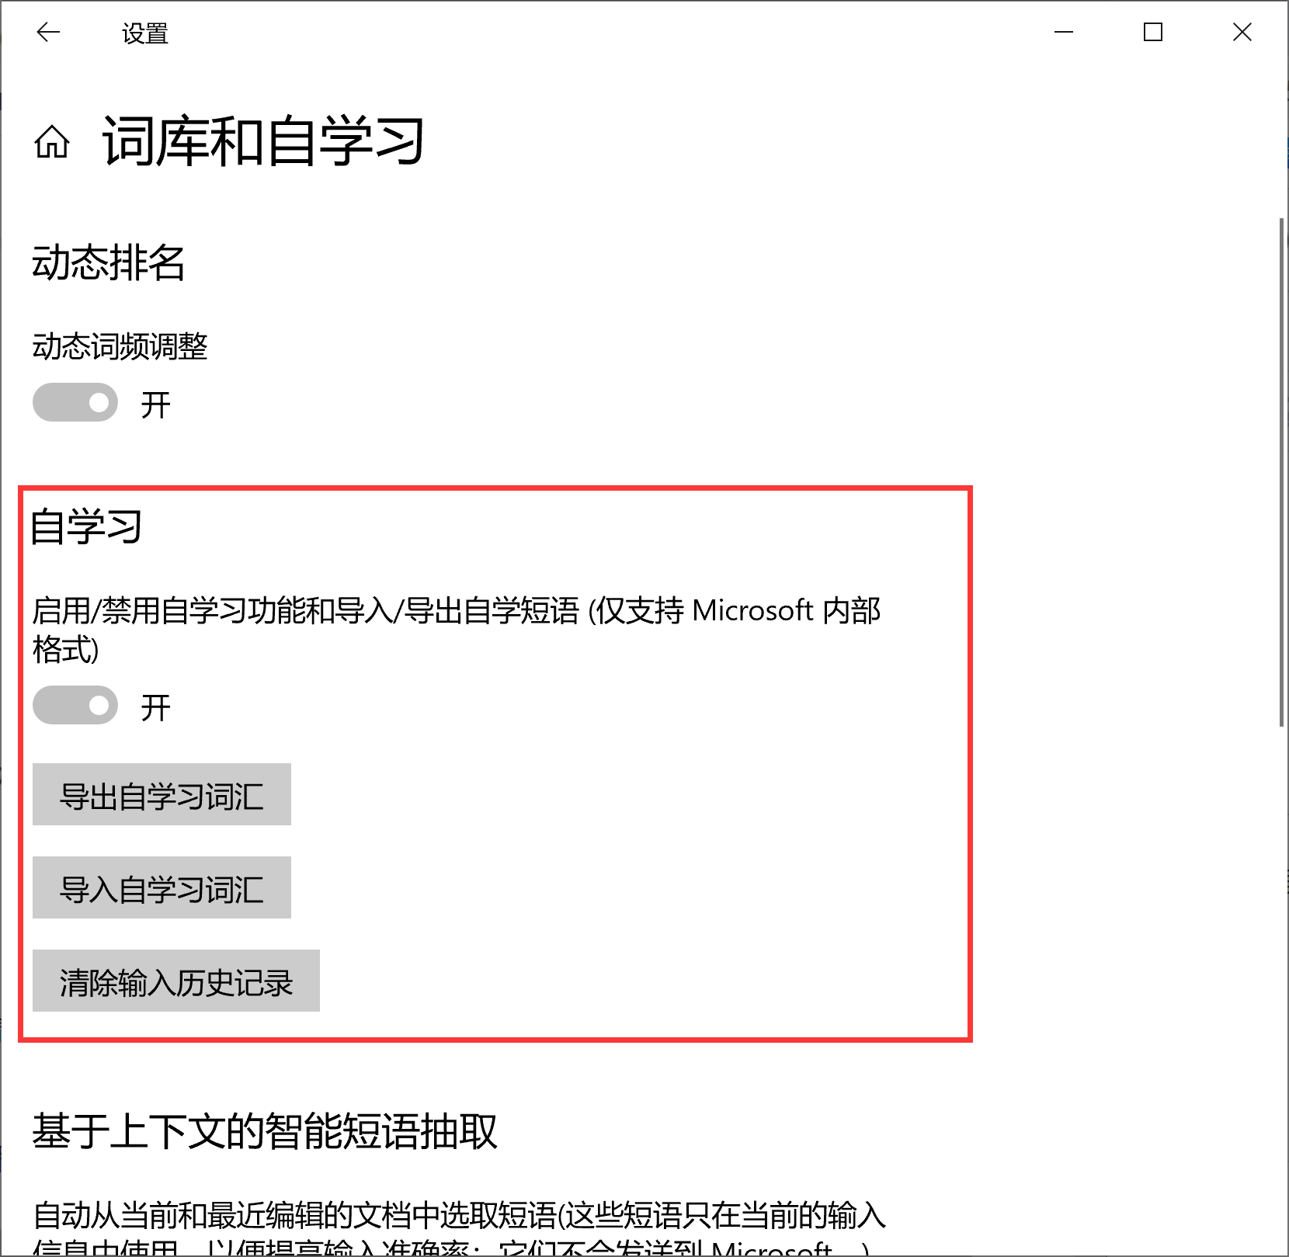Click the 词库和自学习 page heading
This screenshot has height=1257, width=1289.
(x=264, y=141)
